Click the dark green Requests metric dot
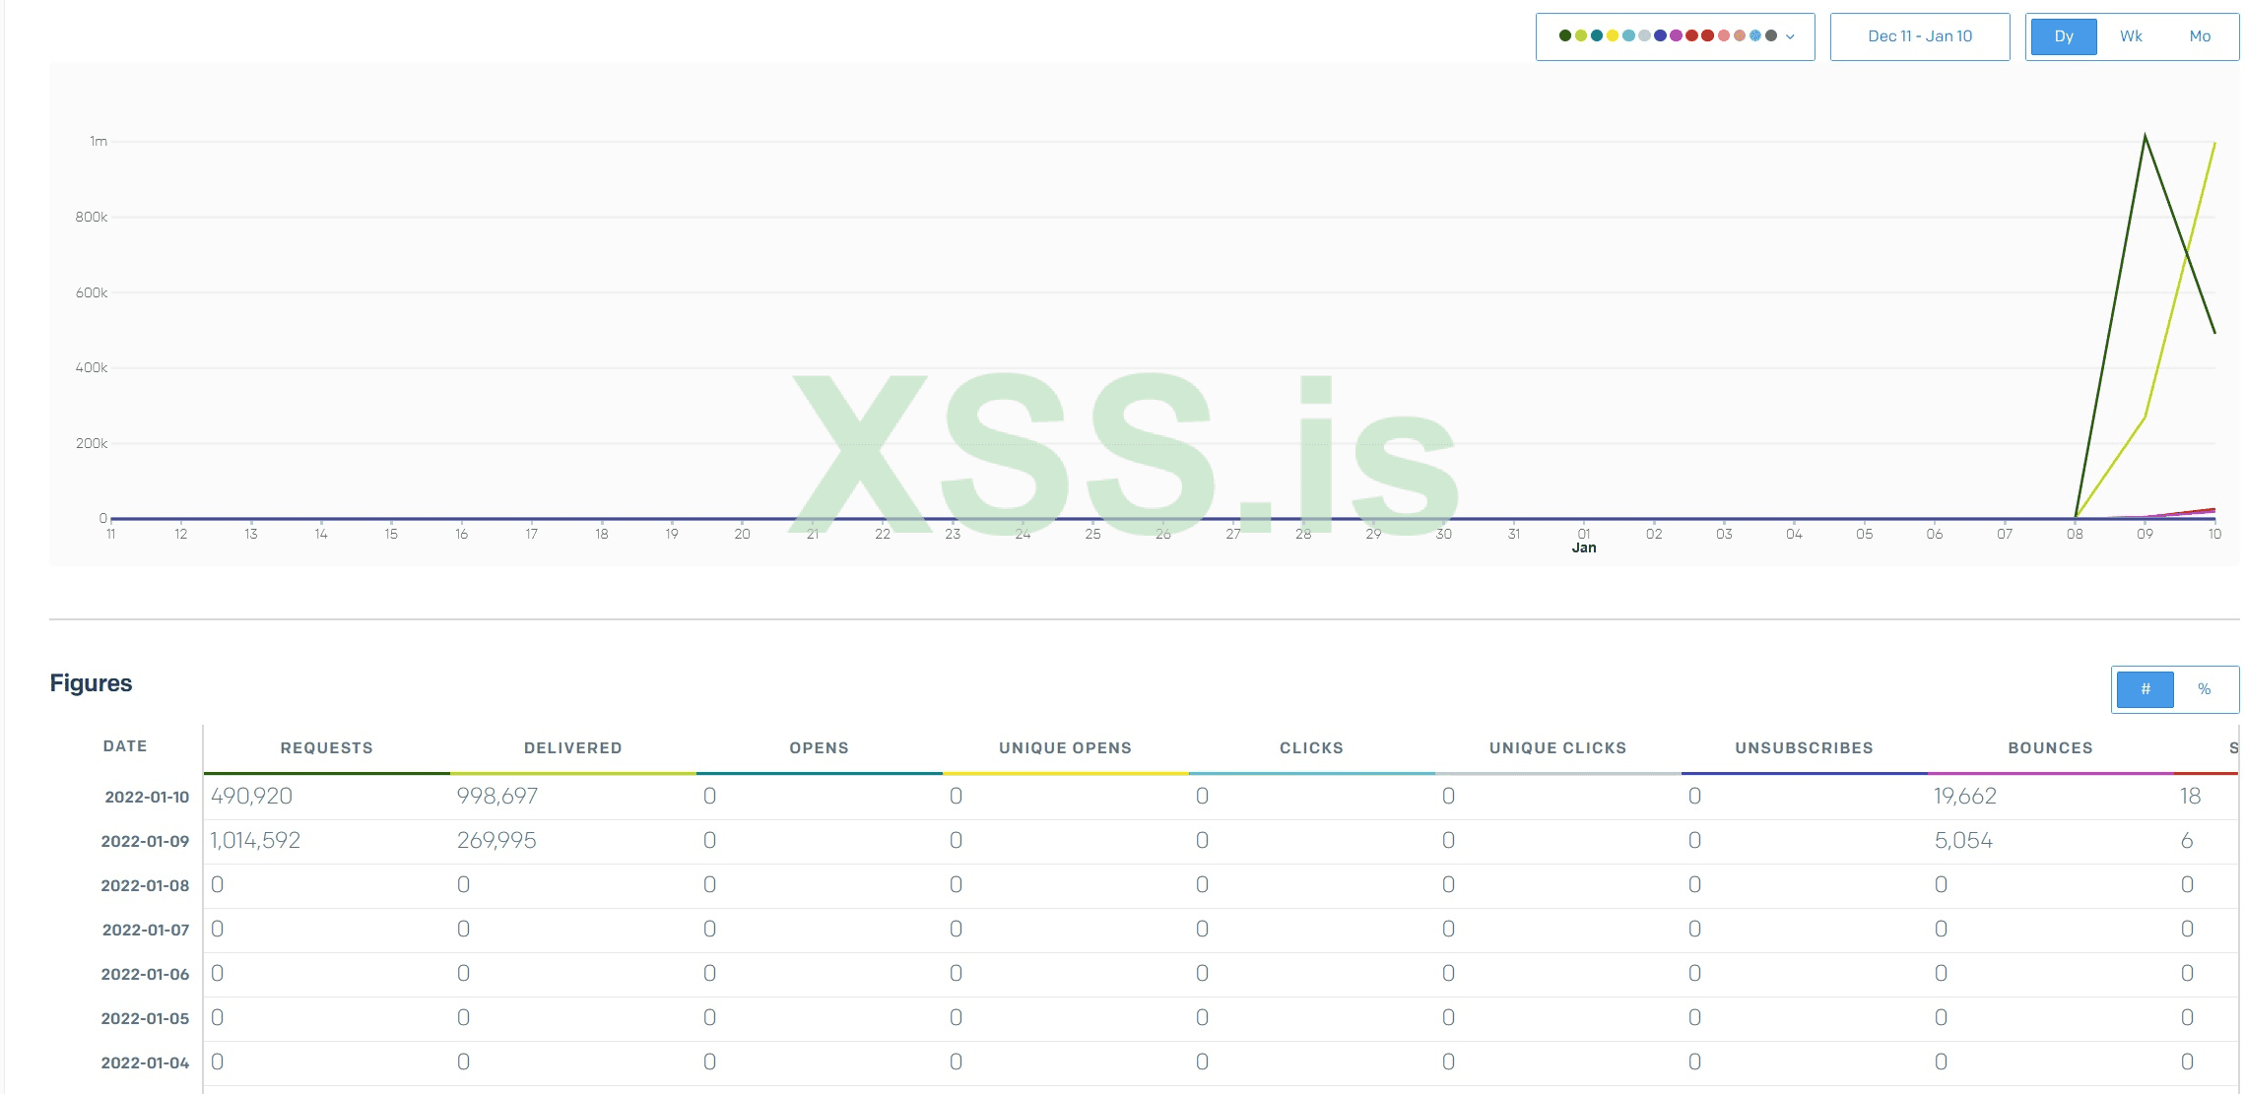The image size is (2245, 1094). click(1565, 35)
